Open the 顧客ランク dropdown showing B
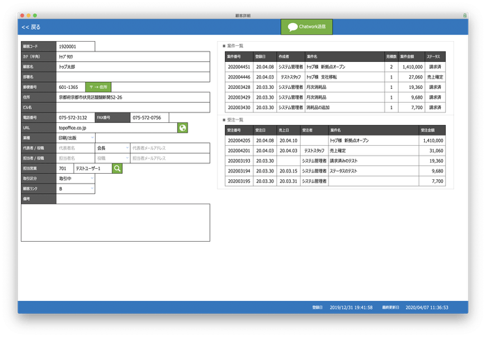Screen dimensions: 486x337 (75, 188)
